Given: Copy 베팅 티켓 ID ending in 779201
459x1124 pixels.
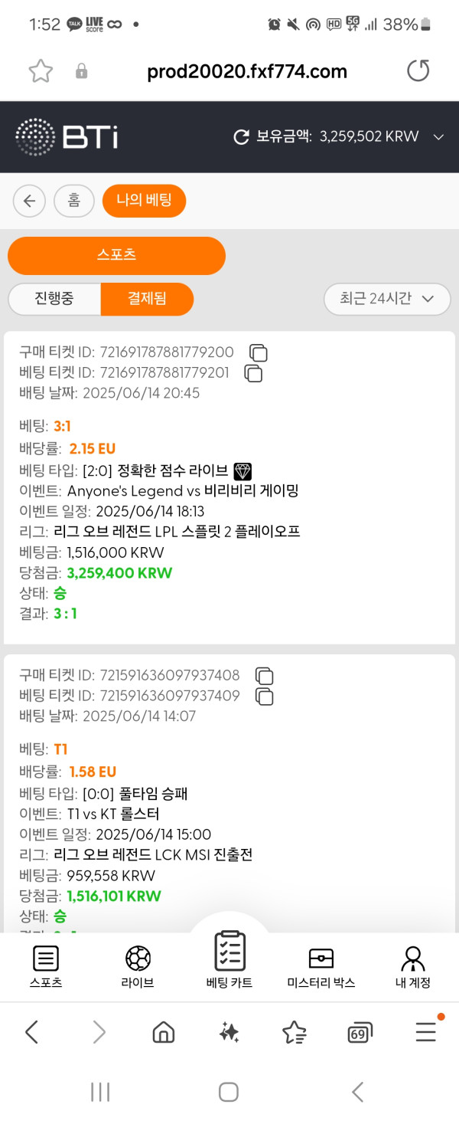Looking at the screenshot, I should pyautogui.click(x=253, y=373).
